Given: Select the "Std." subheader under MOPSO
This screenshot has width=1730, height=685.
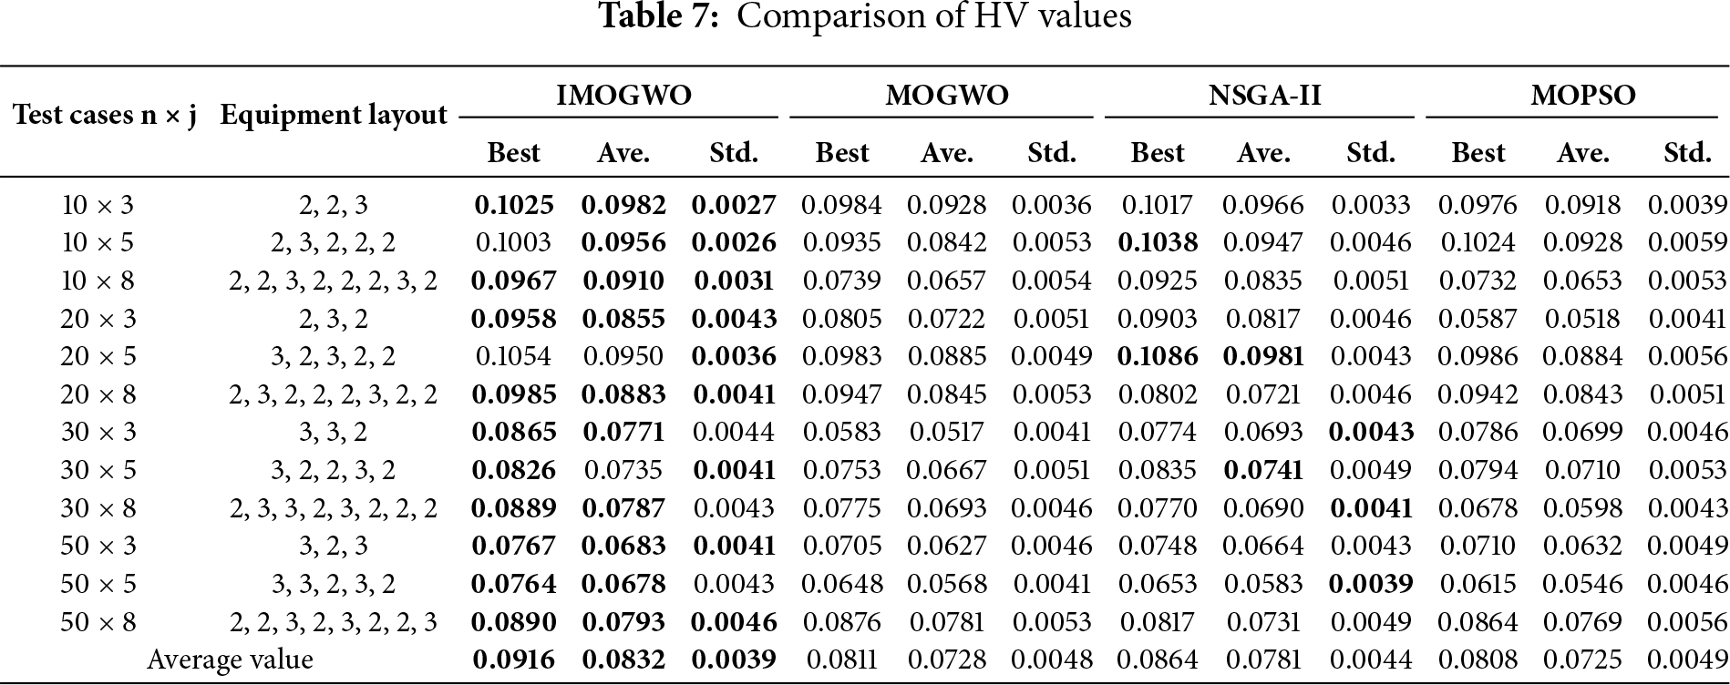Looking at the screenshot, I should [1687, 152].
